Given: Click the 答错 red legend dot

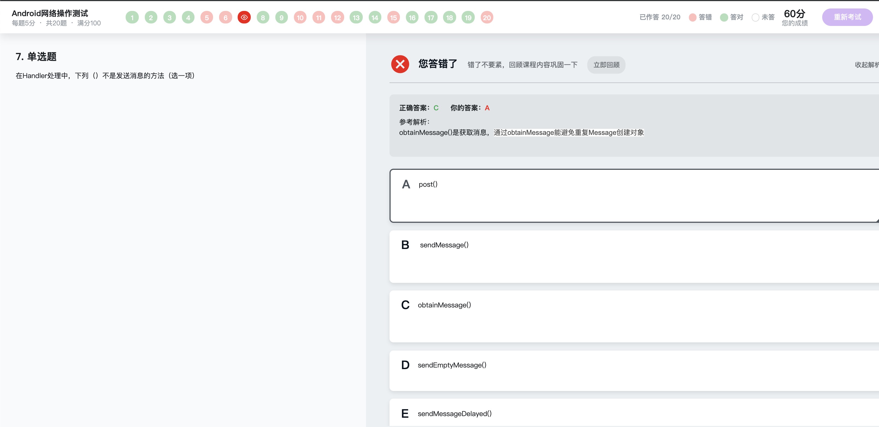Looking at the screenshot, I should pyautogui.click(x=693, y=17).
